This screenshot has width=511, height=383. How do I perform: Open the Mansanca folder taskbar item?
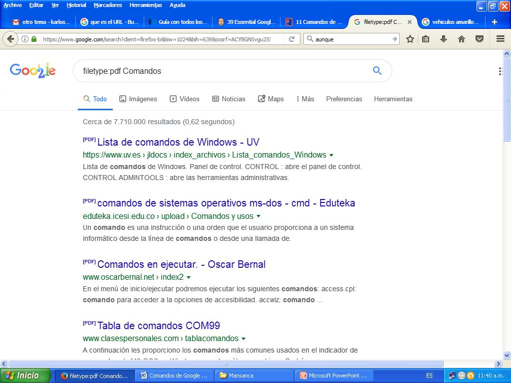(x=254, y=376)
